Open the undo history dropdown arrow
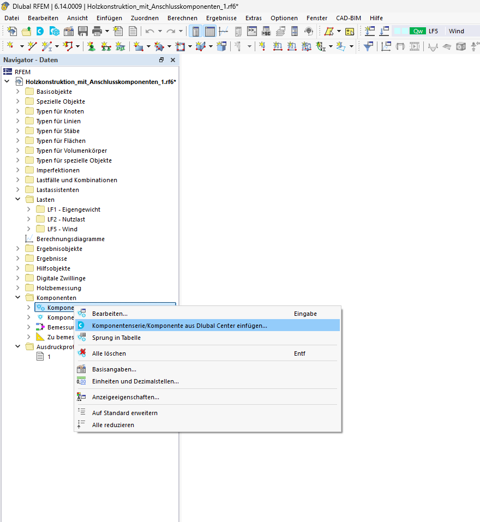480x522 pixels. click(x=160, y=31)
